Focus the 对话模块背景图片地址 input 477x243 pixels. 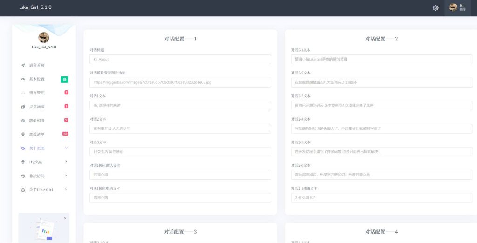180,82
